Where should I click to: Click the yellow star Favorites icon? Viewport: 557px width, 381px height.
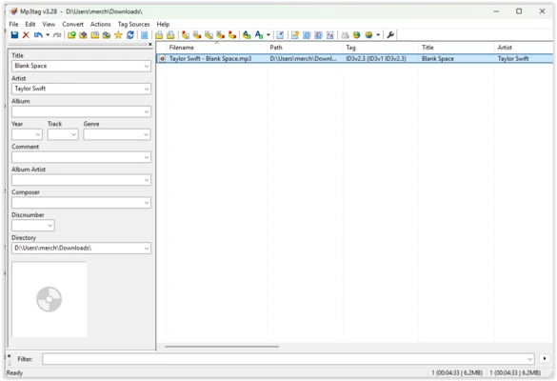[x=118, y=35]
